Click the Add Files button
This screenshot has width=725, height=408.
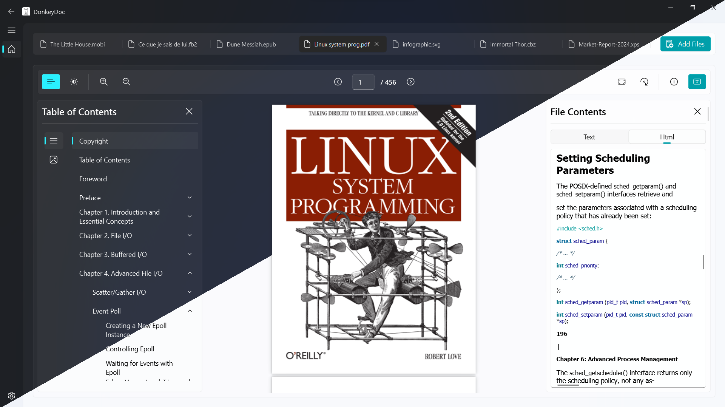pos(685,44)
